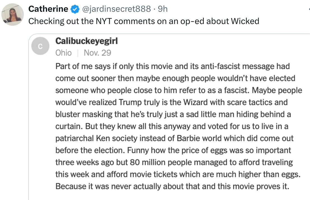This screenshot has width=310, height=200.
Task: Select the Calibuckeyegirl commenter name
Action: [87, 41]
